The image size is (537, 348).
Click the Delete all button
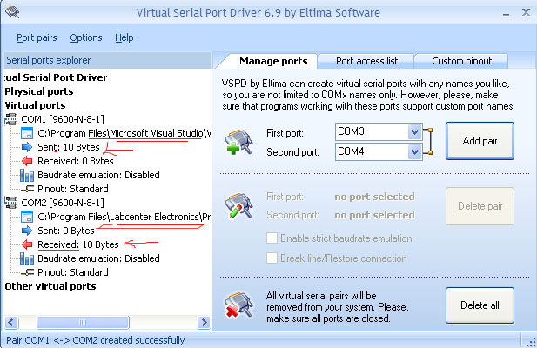tap(480, 305)
